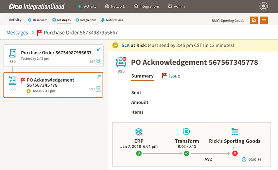Click the green check under Transform
The width and height of the screenshot is (278, 170).
point(186,153)
